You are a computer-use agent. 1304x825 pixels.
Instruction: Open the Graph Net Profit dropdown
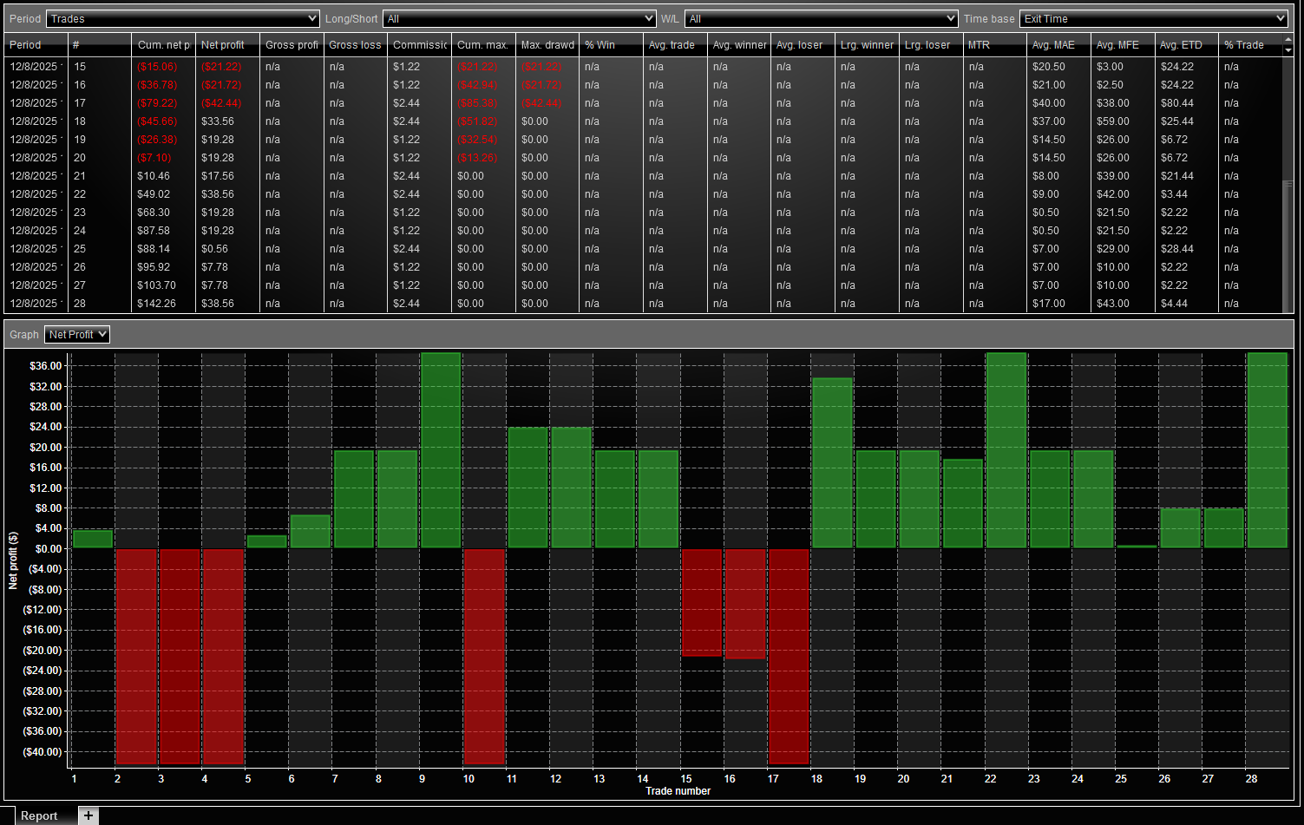77,335
